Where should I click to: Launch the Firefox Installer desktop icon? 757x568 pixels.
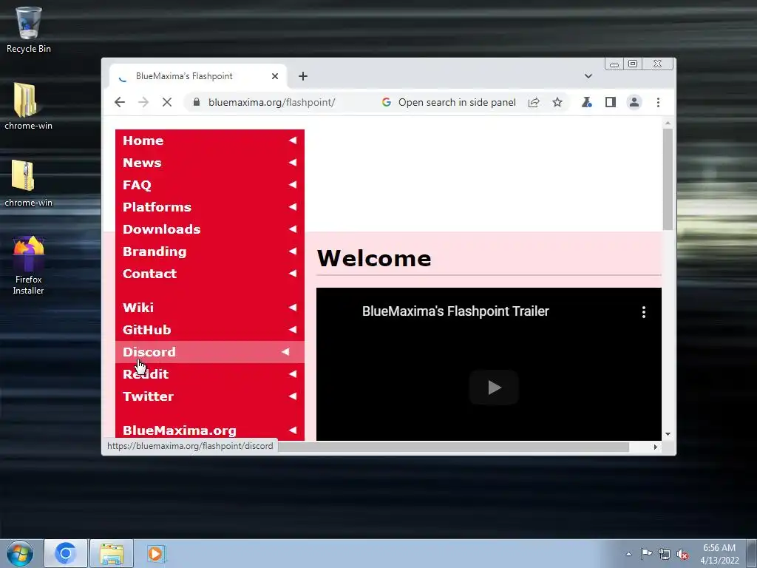pyautogui.click(x=28, y=266)
